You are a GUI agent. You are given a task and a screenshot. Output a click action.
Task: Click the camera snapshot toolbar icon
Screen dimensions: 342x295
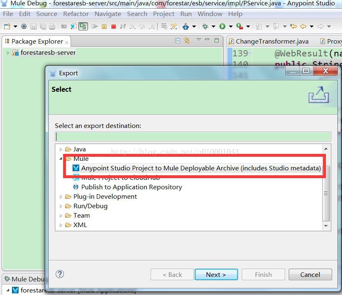[x=64, y=27]
